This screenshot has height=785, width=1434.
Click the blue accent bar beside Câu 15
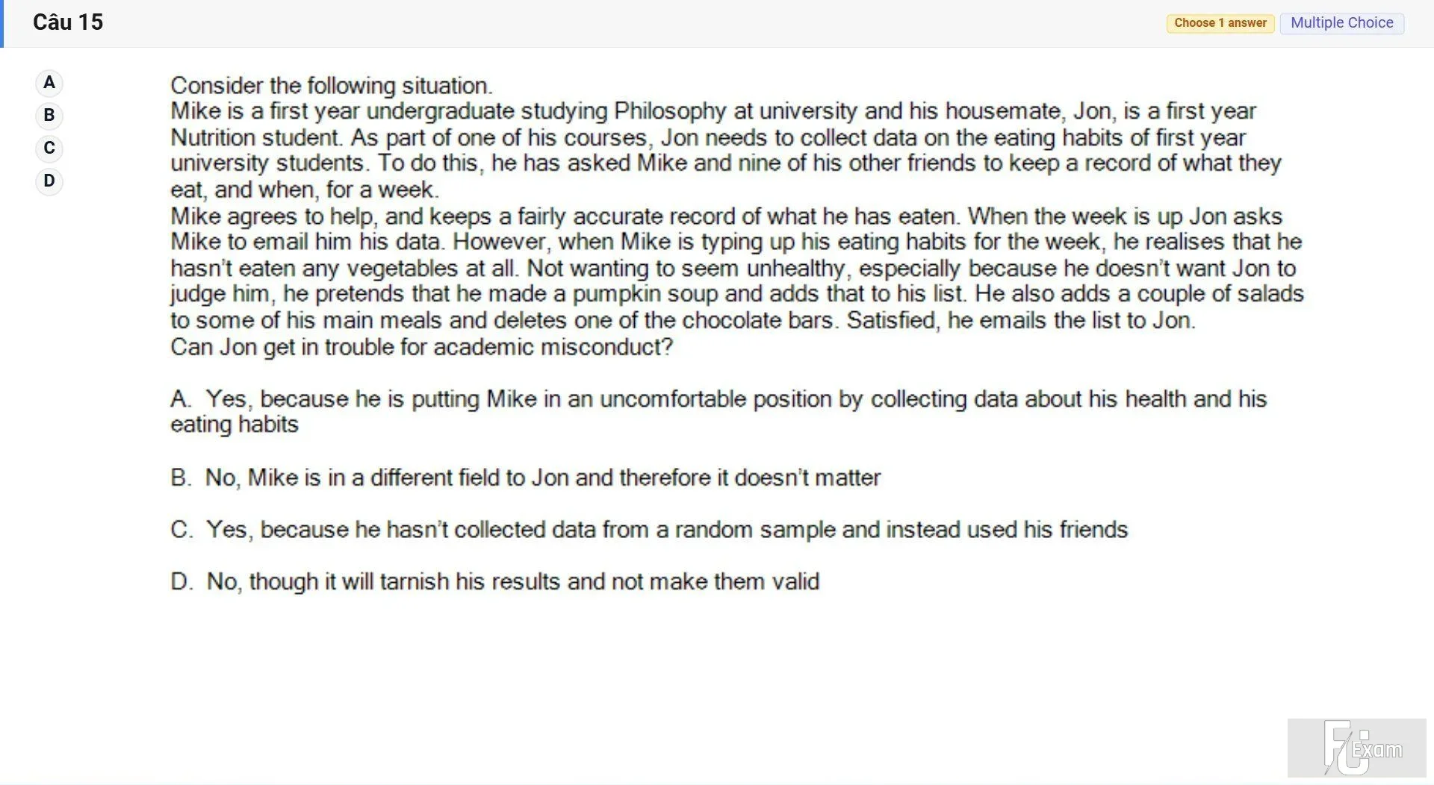coord(2,24)
